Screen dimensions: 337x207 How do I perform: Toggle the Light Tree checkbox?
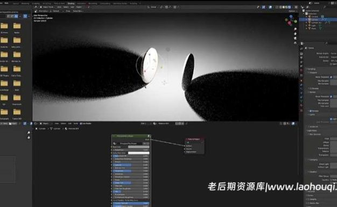(x=331, y=119)
